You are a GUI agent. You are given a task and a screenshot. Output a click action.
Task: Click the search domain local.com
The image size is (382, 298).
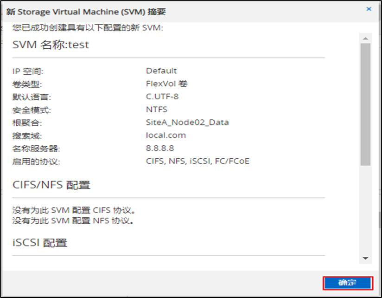pos(166,136)
